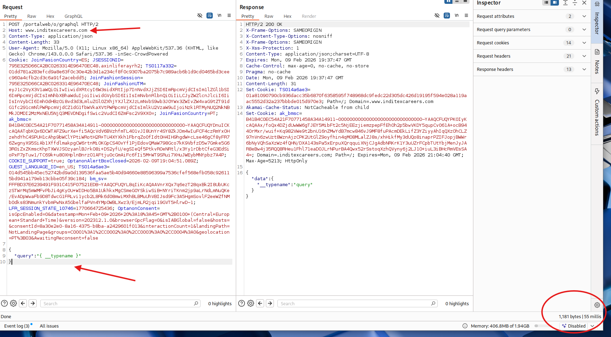Expand the Response headers section

(x=584, y=69)
